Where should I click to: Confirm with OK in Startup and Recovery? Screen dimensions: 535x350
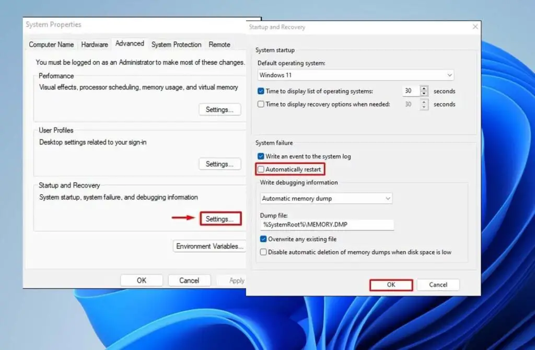click(391, 285)
